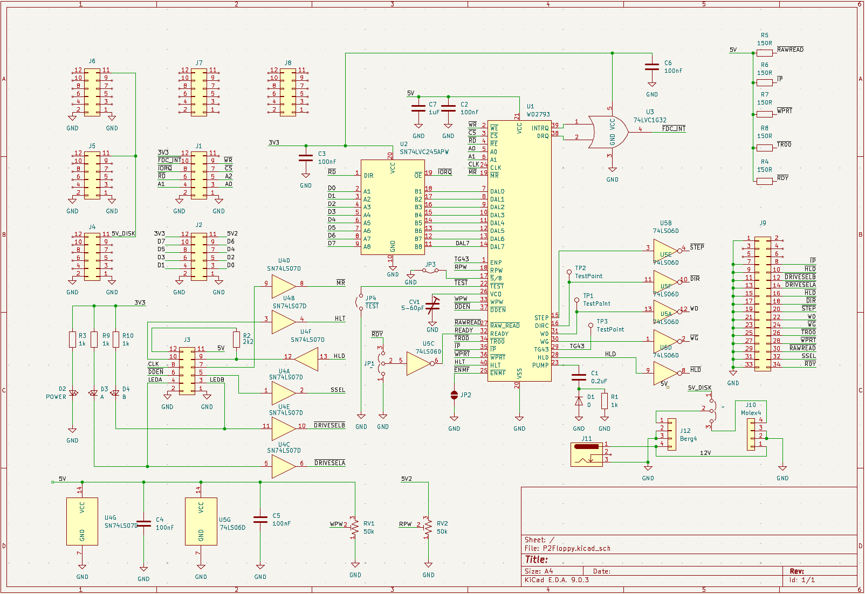Select the U2 SN74LVC245APW transceiver symbol
The height and width of the screenshot is (594, 865).
pos(393,207)
